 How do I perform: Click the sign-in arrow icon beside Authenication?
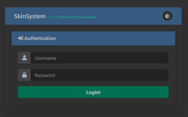click(20, 38)
